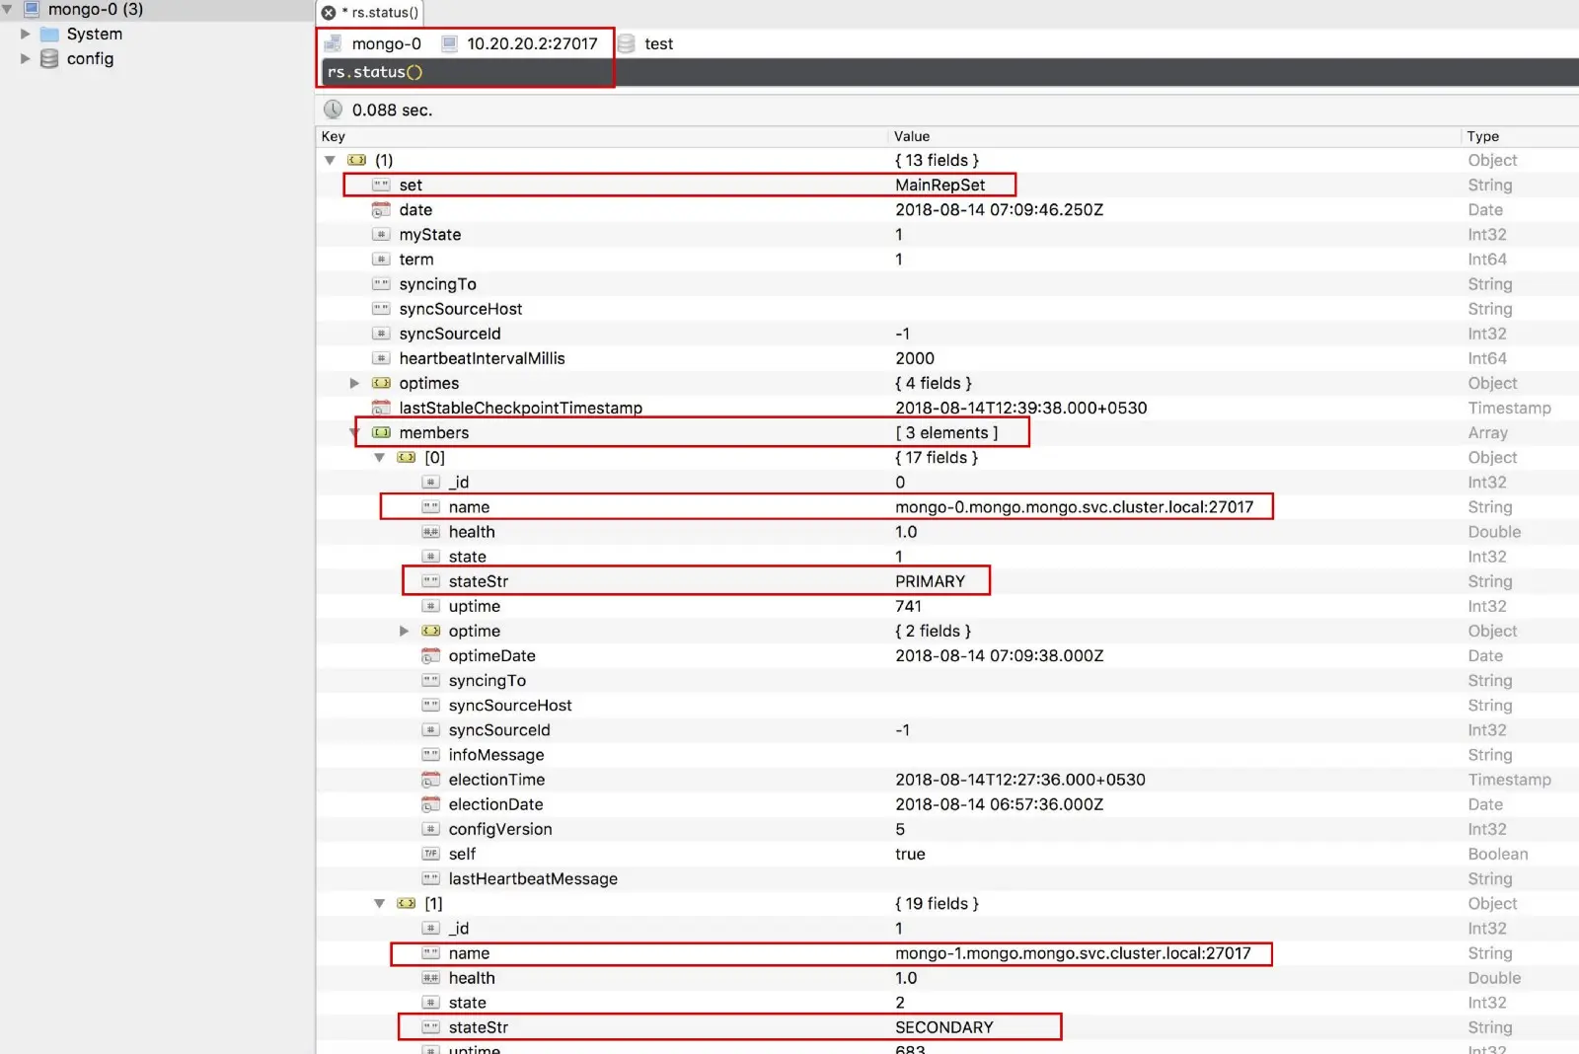Viewport: 1579px width, 1054px height.
Task: Select the heartbeat value 2000
Action: (915, 358)
